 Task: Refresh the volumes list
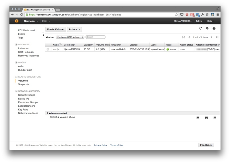click(x=201, y=28)
